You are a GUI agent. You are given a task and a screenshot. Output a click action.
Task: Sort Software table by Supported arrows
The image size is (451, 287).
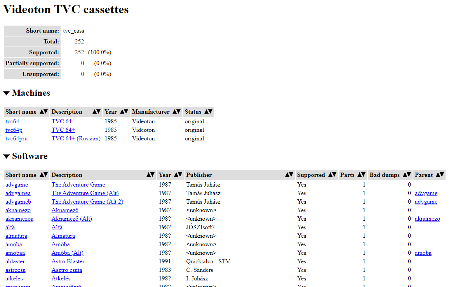click(333, 175)
